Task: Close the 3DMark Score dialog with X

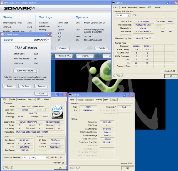Action: click(x=48, y=34)
